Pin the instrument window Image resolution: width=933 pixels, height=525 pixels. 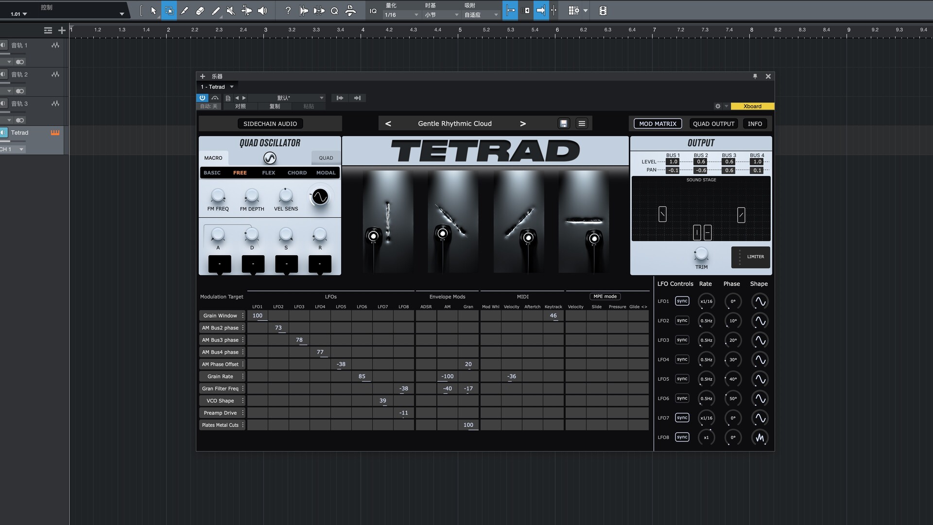(755, 76)
